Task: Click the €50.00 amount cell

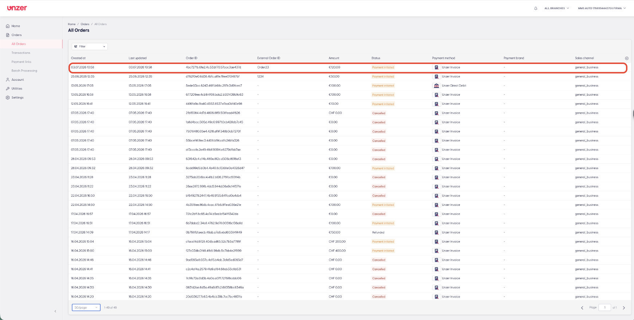Action: [x=334, y=77]
